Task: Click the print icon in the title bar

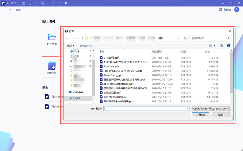Action: click(43, 3)
